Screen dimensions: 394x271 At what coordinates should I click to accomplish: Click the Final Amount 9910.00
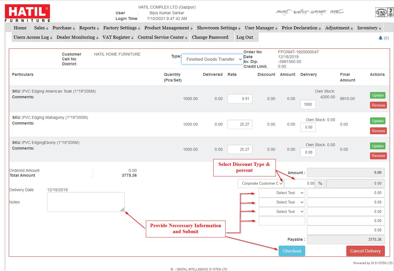[x=347, y=99]
